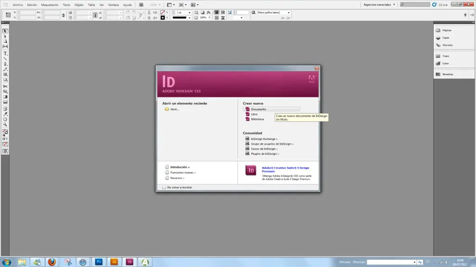Select the Pen tool
This screenshot has width=476, height=267.
click(x=5, y=64)
